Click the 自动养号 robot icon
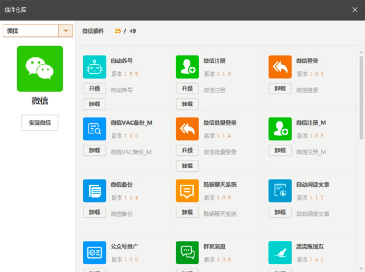This screenshot has height=272, width=365. click(x=95, y=67)
